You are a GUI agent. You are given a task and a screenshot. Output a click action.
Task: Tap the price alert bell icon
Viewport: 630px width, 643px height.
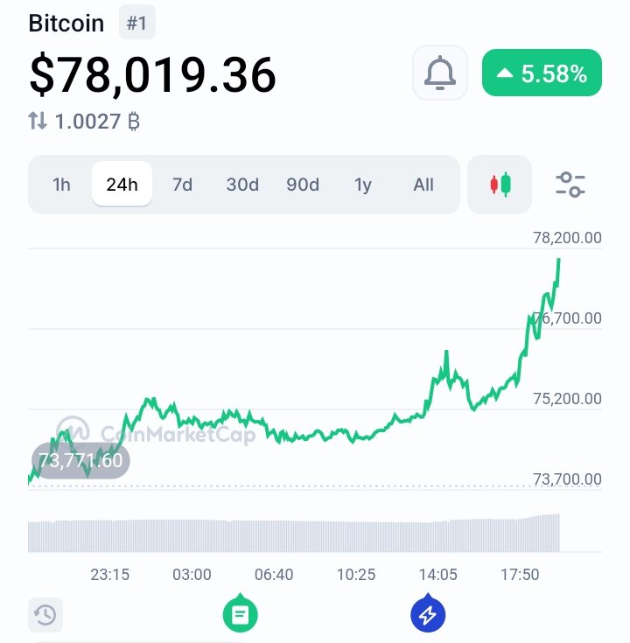[439, 74]
